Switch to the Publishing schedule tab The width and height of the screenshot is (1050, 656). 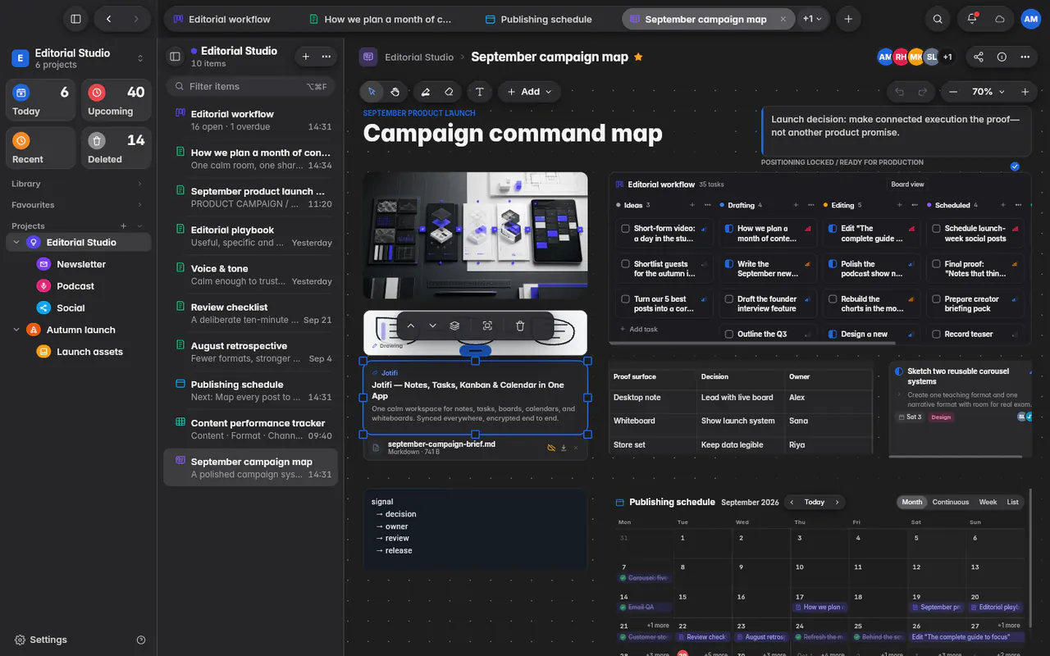[x=539, y=19]
